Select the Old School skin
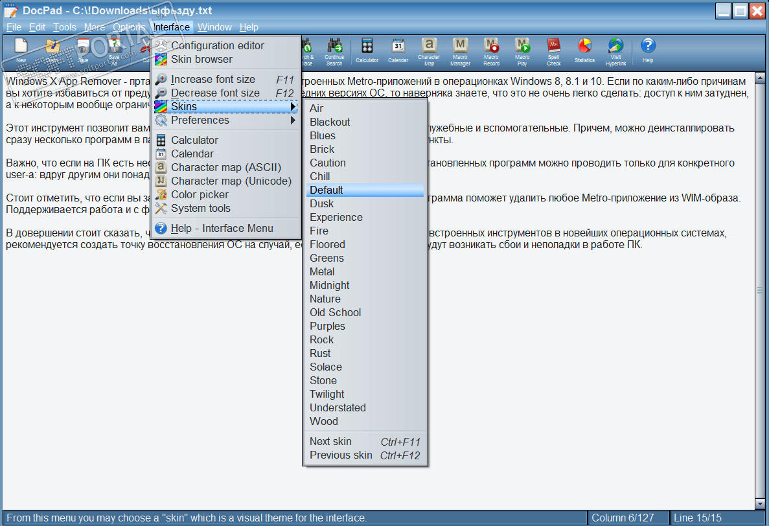769x526 pixels. (x=365, y=312)
